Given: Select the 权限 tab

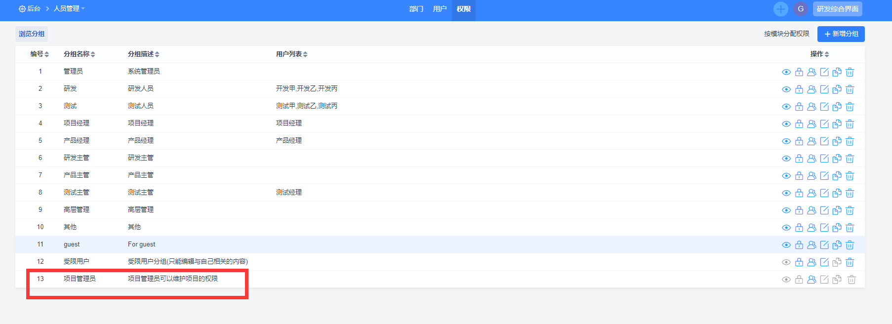Looking at the screenshot, I should 464,9.
